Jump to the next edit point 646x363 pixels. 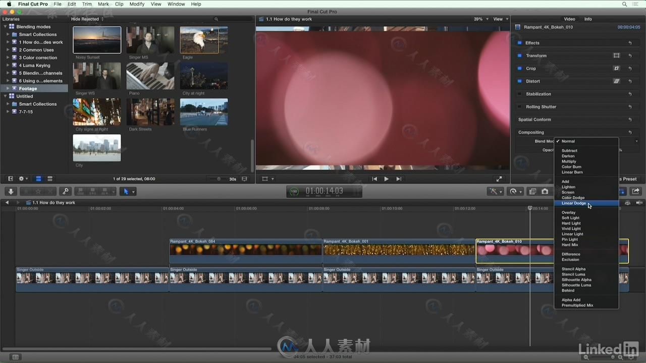click(x=399, y=179)
